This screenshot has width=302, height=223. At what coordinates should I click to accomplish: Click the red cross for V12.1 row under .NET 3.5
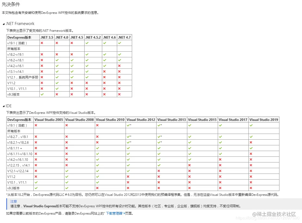42,77
